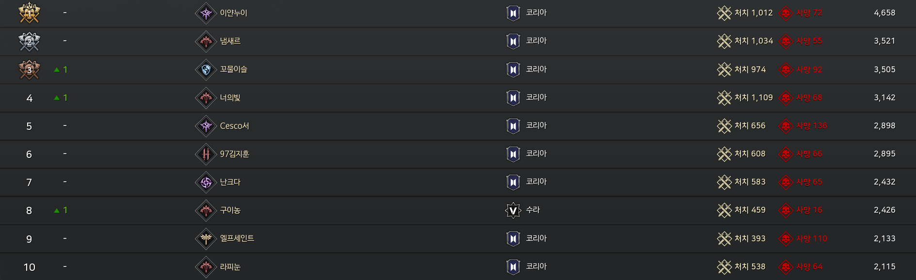Click the bronze rank 3 medal icon

point(29,70)
